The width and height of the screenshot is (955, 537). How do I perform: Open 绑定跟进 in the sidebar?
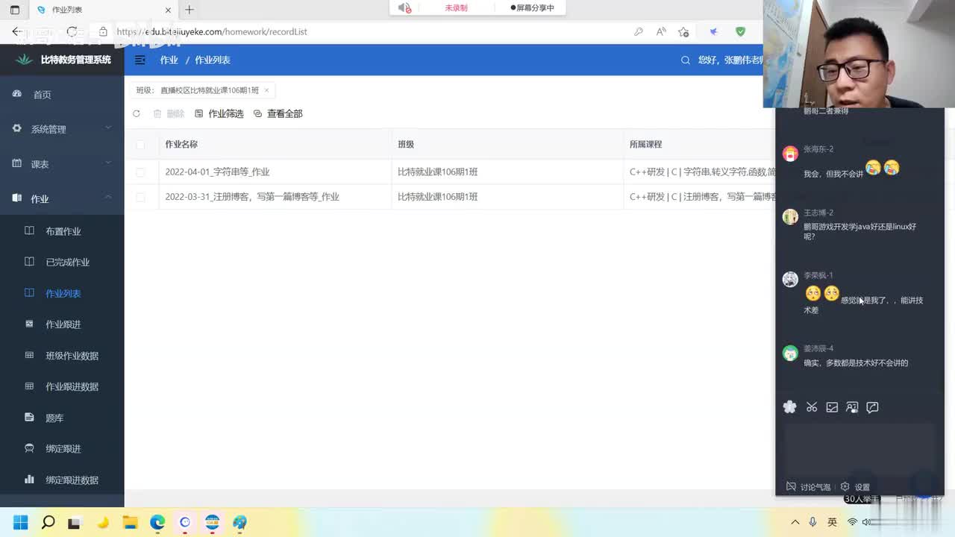coord(63,449)
